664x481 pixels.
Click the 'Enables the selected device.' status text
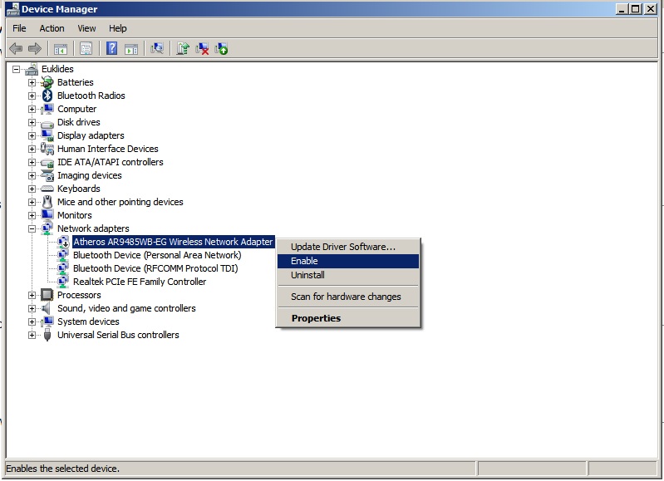coord(62,469)
